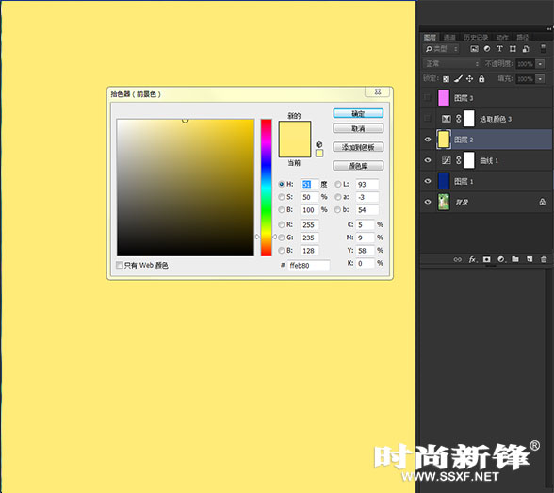Click the lock transparent pixels icon
This screenshot has height=493, width=554.
coord(447,79)
